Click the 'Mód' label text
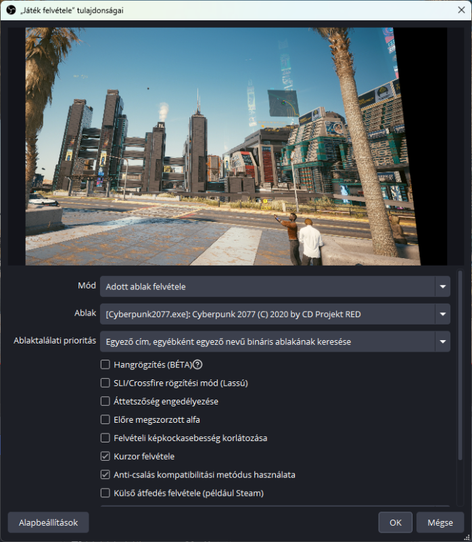The image size is (472, 542). click(87, 285)
